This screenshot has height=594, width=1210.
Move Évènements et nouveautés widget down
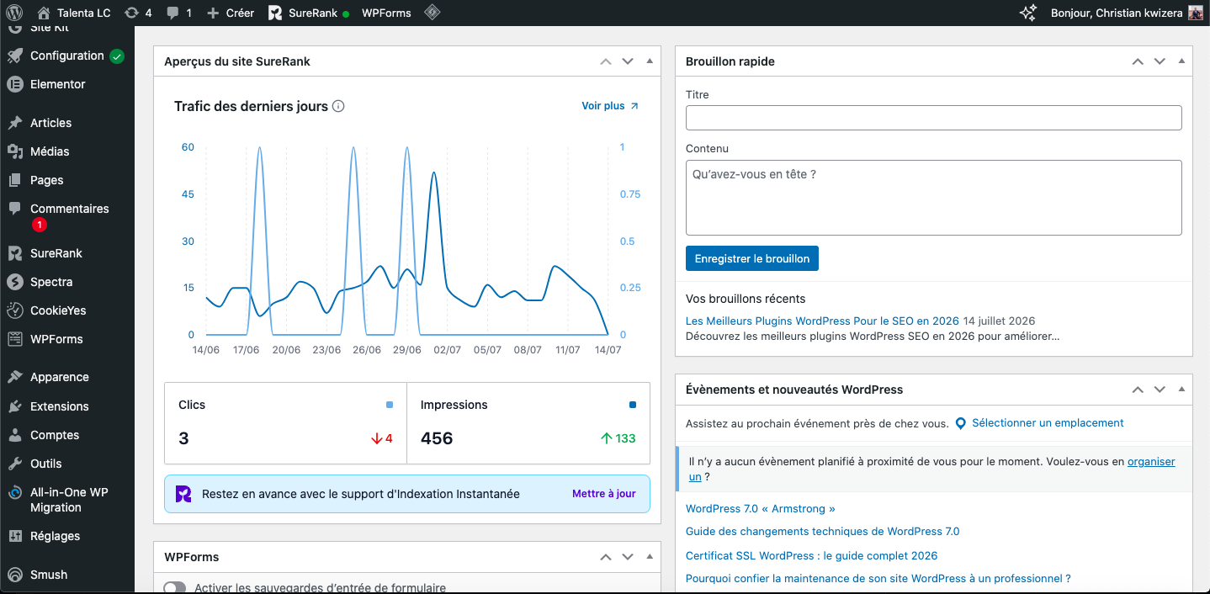click(1160, 390)
